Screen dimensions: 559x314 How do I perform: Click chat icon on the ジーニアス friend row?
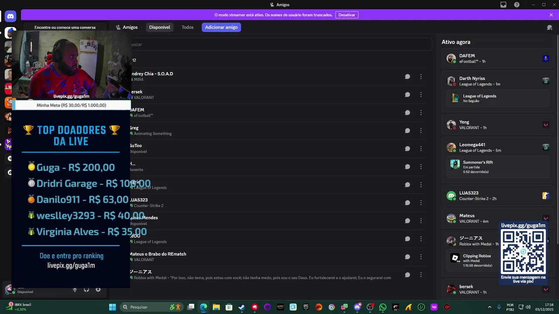[407, 275]
